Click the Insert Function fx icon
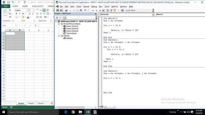This screenshot has height=115, width=205. [x=36, y=26]
